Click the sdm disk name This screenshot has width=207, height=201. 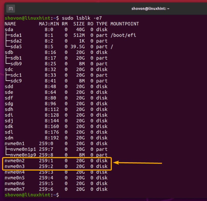tap(9, 138)
